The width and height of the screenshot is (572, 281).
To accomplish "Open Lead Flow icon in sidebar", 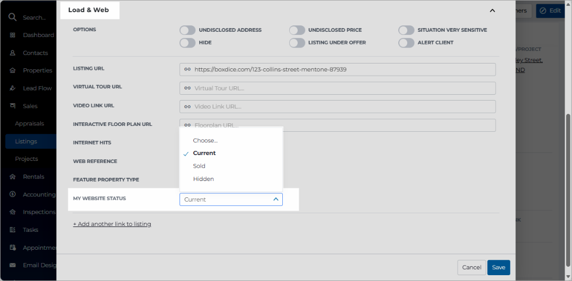I will pos(13,88).
